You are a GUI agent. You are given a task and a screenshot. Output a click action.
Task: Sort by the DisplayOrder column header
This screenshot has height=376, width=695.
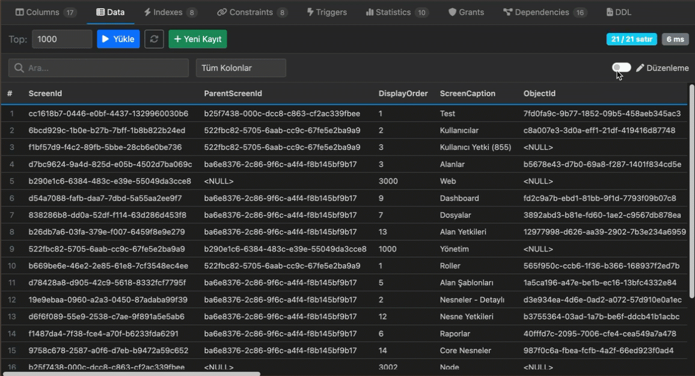[403, 94]
